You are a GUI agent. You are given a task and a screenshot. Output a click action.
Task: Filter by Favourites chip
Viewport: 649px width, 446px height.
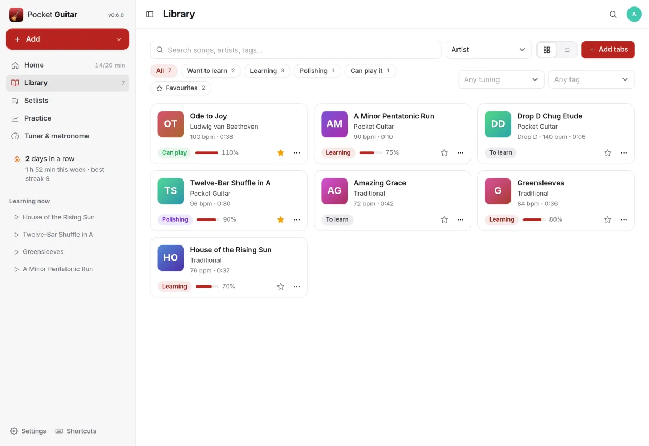click(x=181, y=88)
